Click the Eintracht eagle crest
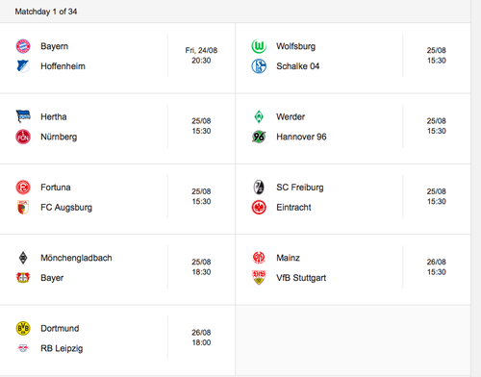 [x=259, y=208]
